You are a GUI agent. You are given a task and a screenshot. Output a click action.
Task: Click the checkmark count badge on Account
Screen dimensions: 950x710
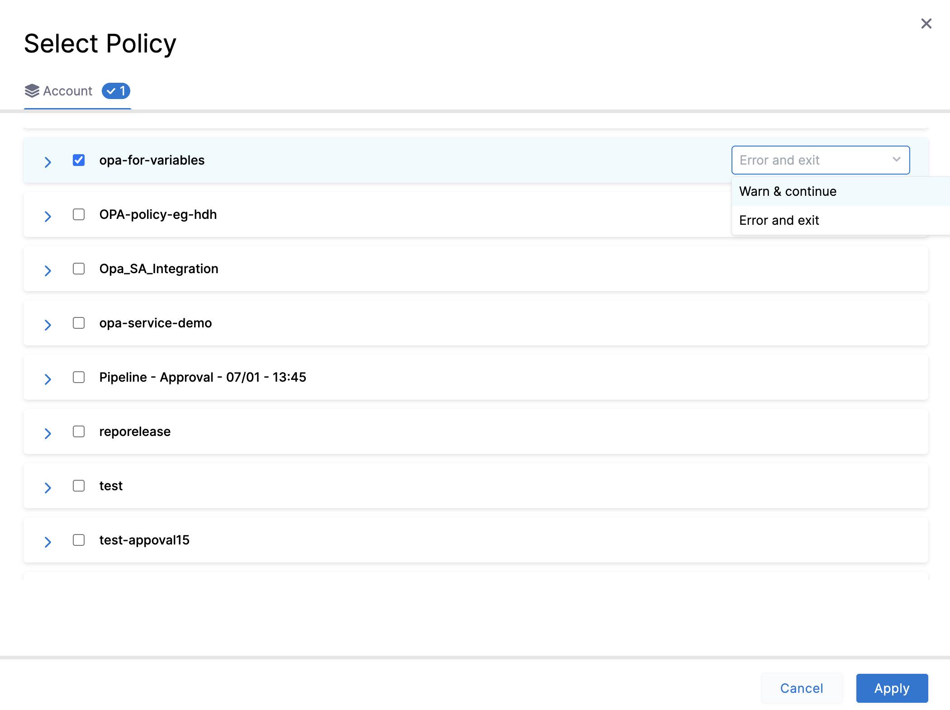[x=116, y=91]
